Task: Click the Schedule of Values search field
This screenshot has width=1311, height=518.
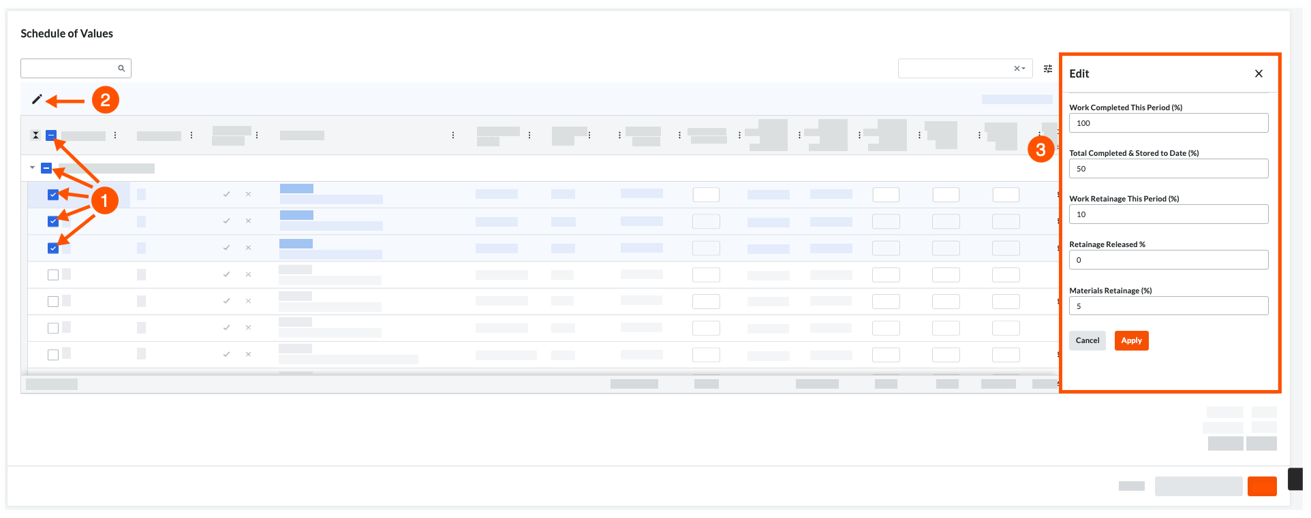Action: (x=76, y=68)
